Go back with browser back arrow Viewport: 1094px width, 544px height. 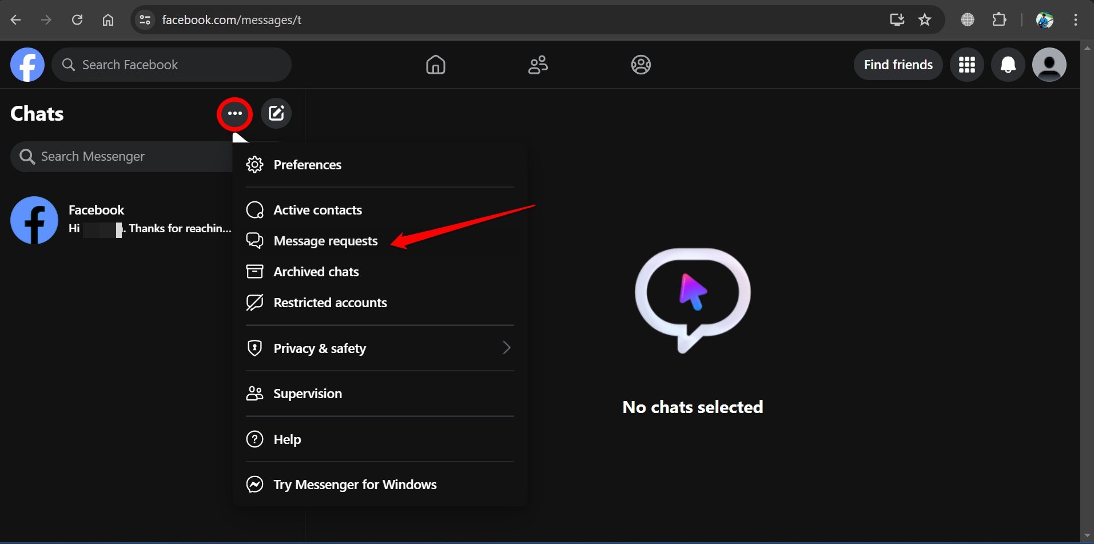click(16, 20)
